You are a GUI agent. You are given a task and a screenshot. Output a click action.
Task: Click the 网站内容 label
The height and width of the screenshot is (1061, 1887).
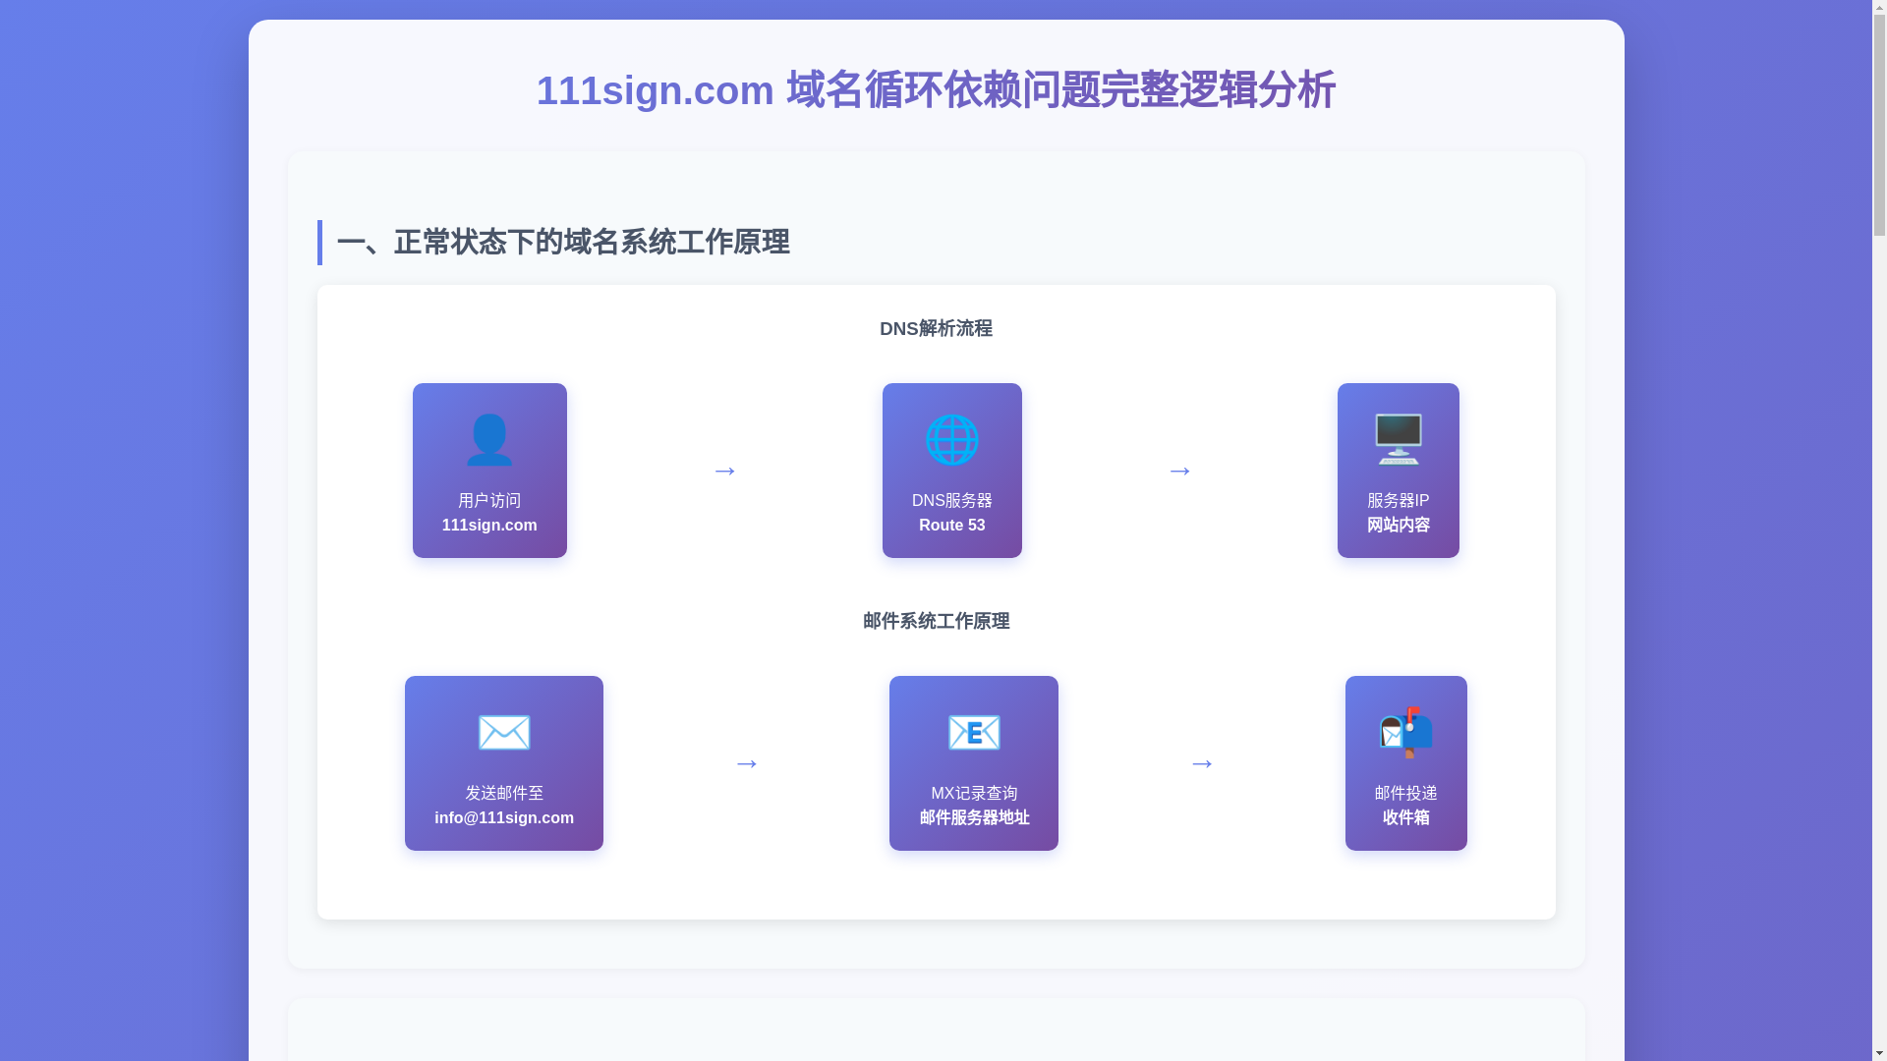[x=1398, y=526]
